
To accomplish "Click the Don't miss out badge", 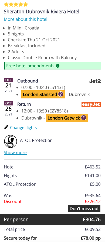I will click(84, 208).
